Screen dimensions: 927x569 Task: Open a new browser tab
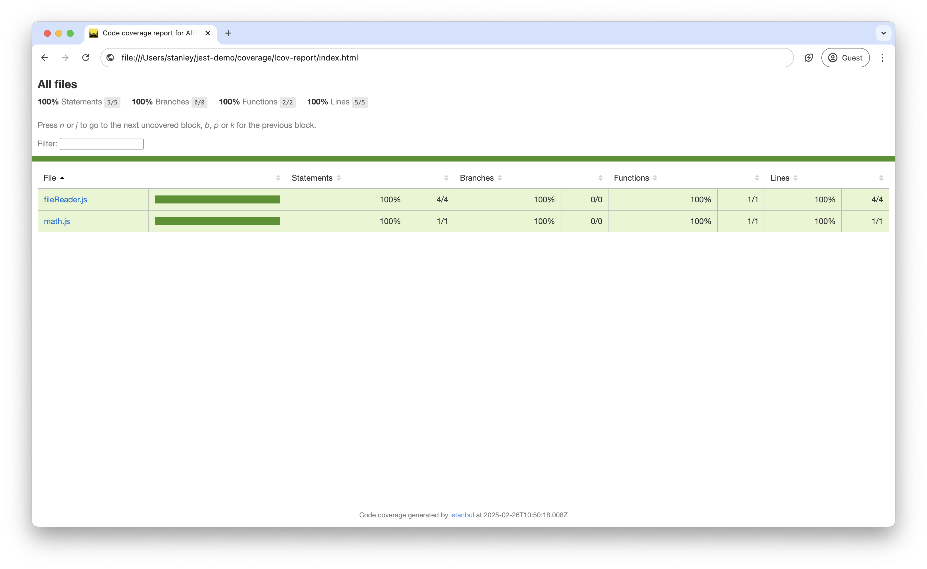(x=228, y=33)
